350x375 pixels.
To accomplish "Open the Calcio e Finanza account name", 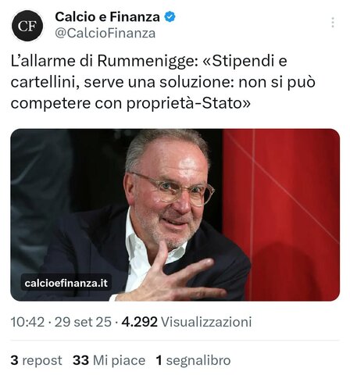I will coord(107,17).
